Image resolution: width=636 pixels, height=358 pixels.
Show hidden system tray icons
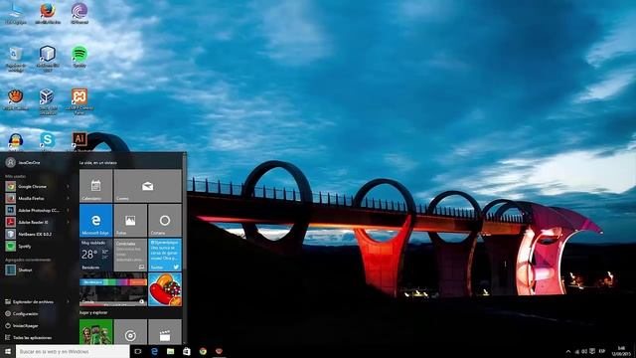tap(568, 351)
